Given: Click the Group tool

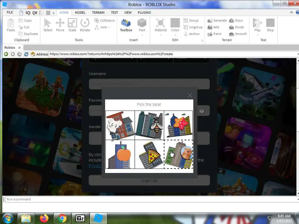Looking at the screenshot, I should [x=191, y=20].
